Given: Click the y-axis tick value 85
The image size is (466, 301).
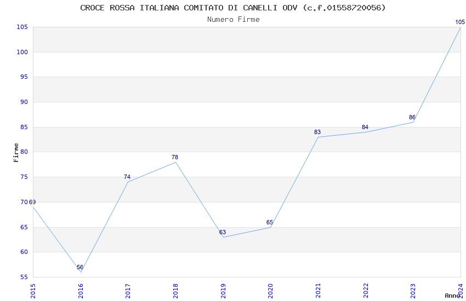Looking at the screenshot, I should (24, 127).
